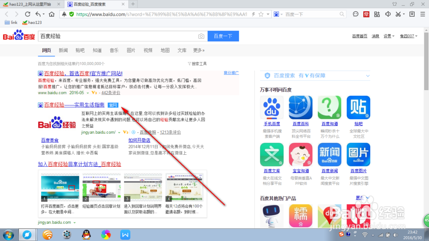Click the 百度一下 search button
Screen dimensions: 429x241
click(x=223, y=36)
